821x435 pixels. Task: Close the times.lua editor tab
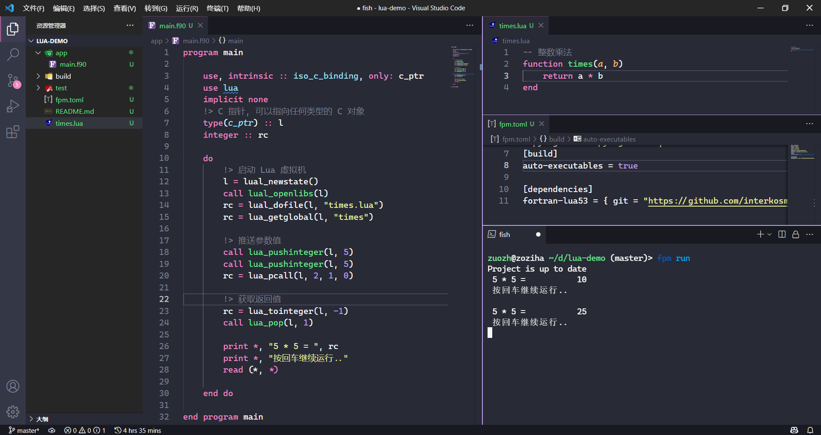click(541, 26)
